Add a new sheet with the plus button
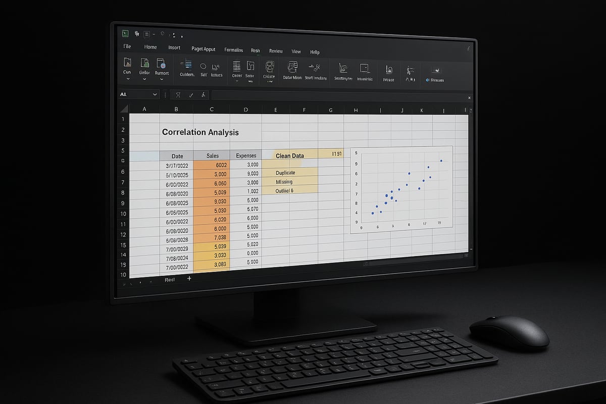 point(189,278)
